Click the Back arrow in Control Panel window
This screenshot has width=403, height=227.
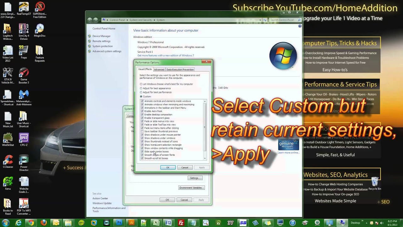[x=90, y=20]
